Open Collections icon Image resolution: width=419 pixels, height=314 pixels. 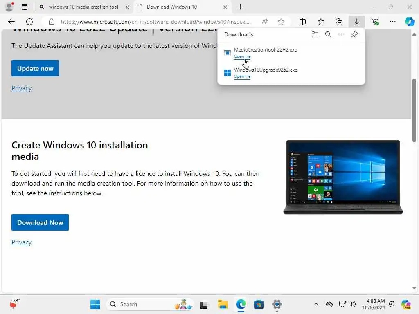(x=339, y=22)
